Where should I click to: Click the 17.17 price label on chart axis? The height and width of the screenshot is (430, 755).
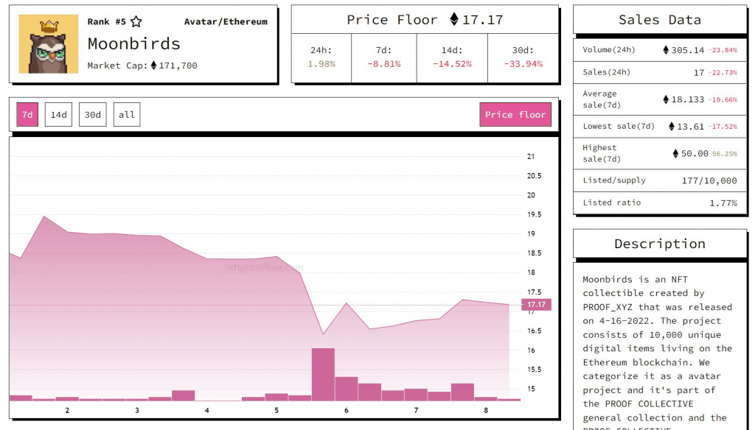[537, 305]
